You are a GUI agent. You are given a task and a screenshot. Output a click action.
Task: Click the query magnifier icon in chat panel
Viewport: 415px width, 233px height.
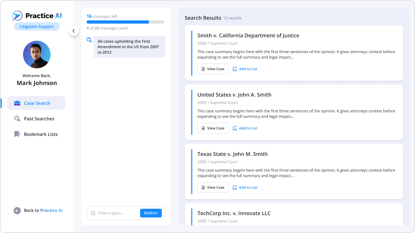click(89, 40)
